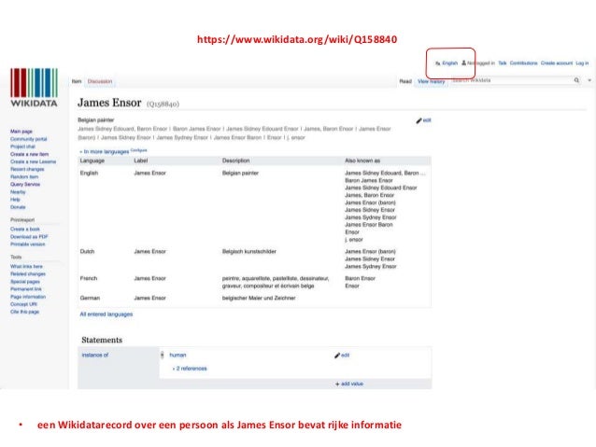
Task: Click Create a new Item
Action: [29, 154]
